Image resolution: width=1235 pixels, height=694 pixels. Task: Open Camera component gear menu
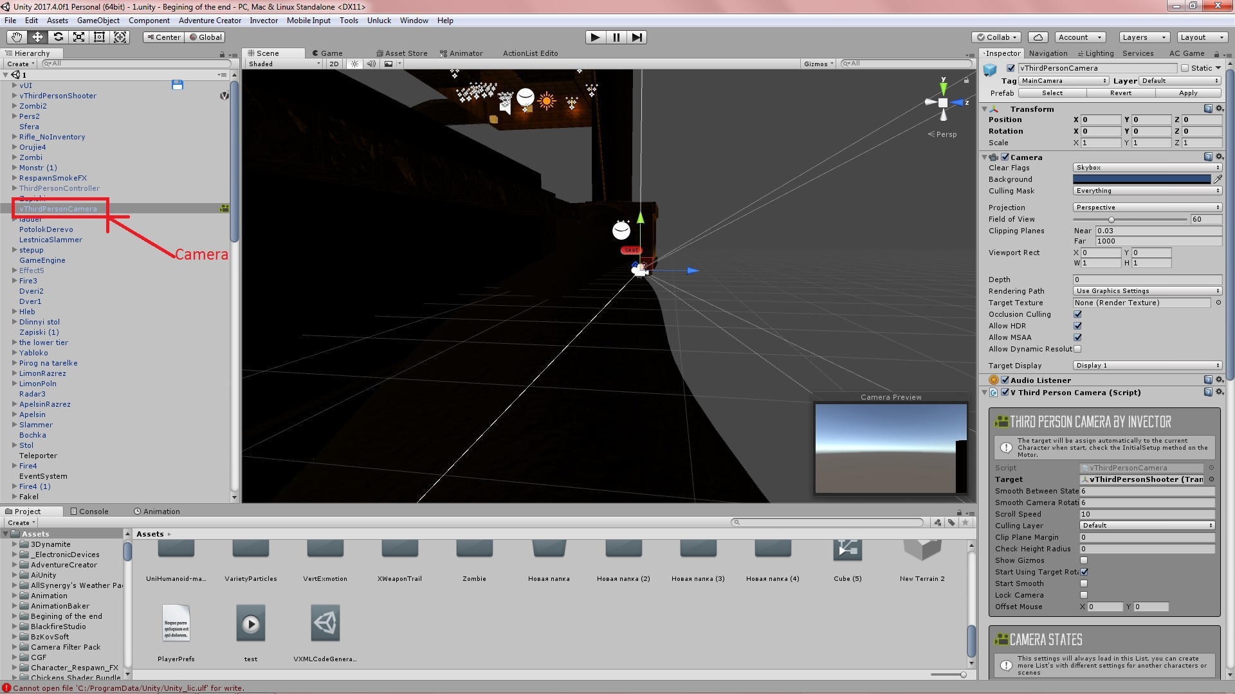(1219, 157)
